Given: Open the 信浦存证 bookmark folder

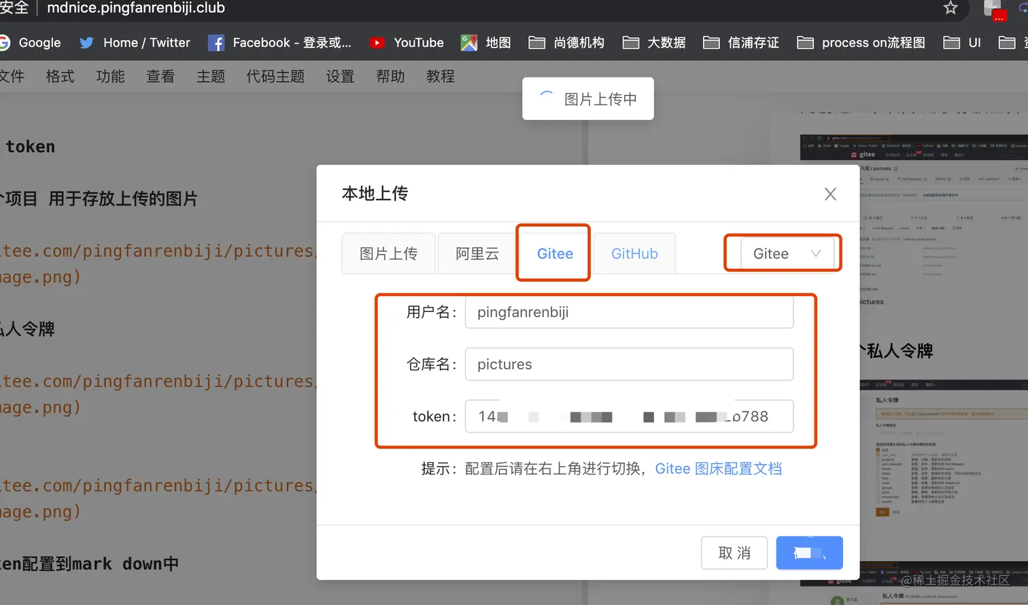Looking at the screenshot, I should (x=741, y=43).
